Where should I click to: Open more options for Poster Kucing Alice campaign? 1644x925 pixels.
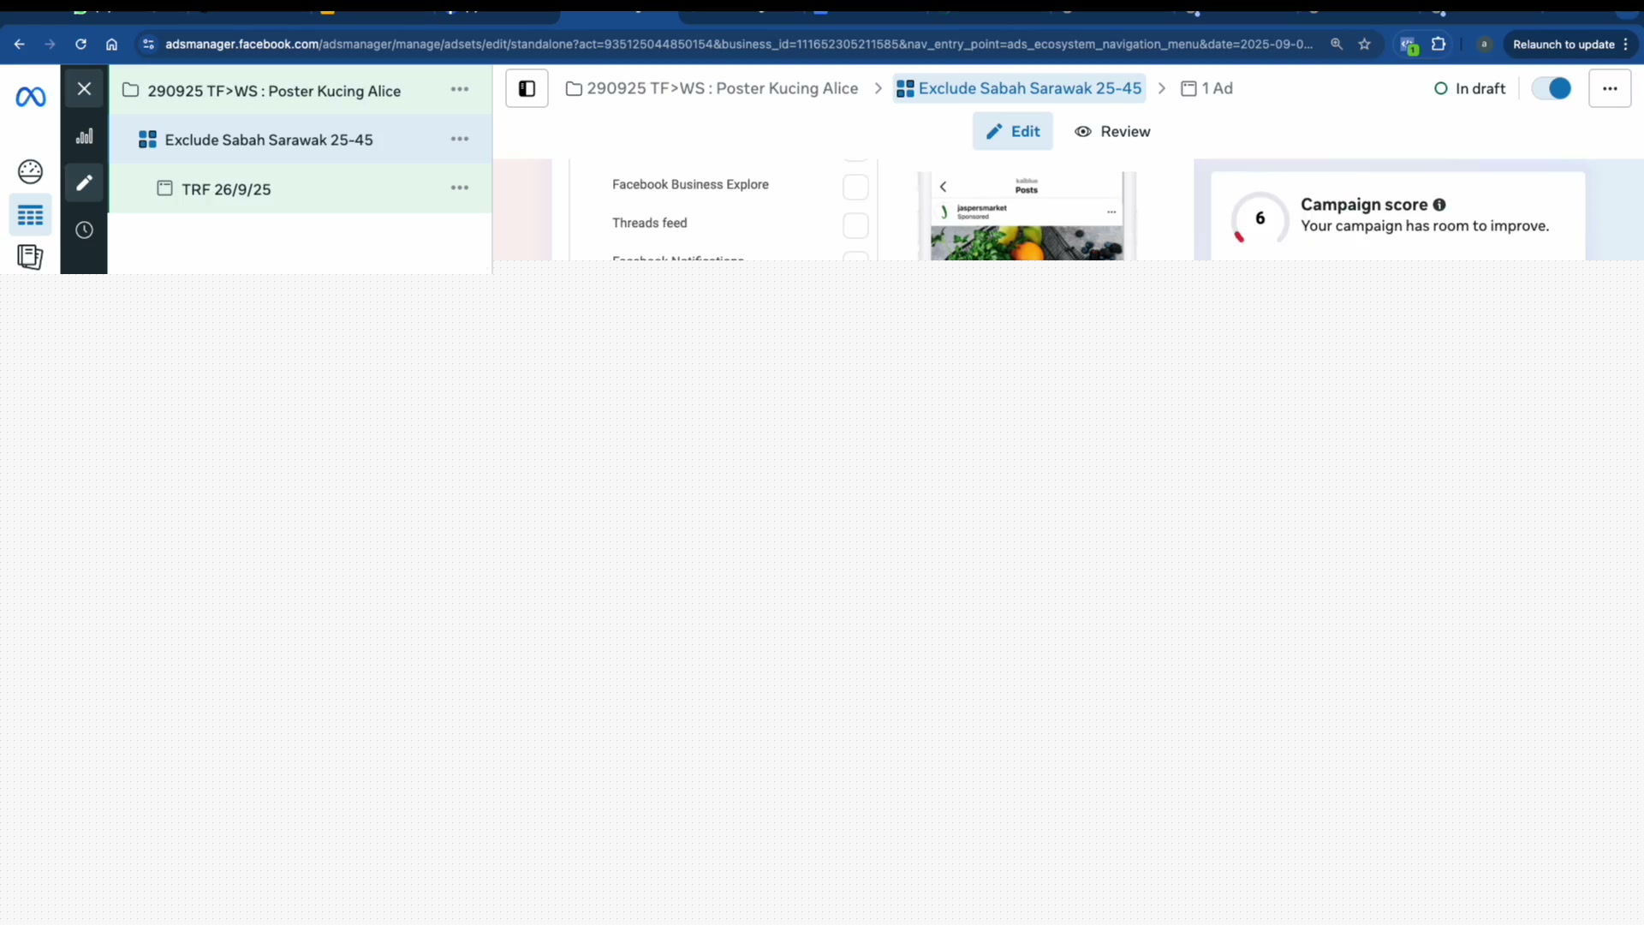[460, 89]
